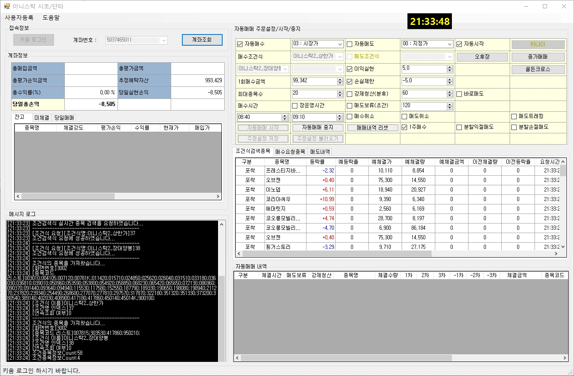Viewport: 574px width, 376px height.
Task: Click the 종가매매 button
Action: click(x=538, y=57)
